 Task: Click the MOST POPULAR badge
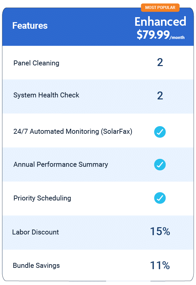(160, 7)
